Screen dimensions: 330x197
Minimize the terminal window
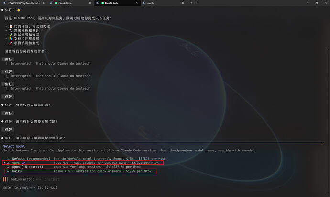point(308,3)
